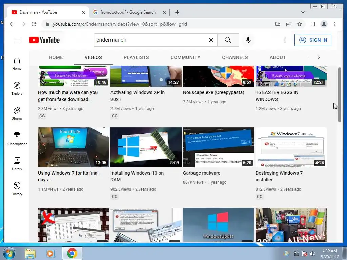The height and width of the screenshot is (260, 347).
Task: Open Explore in the sidebar
Action: pos(17,88)
